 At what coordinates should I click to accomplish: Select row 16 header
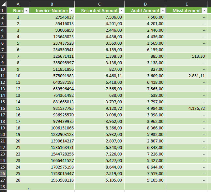[x=3, y=109]
